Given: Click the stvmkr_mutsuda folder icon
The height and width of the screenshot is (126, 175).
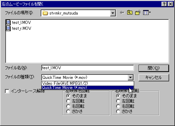Looking at the screenshot, I should (x=45, y=13).
